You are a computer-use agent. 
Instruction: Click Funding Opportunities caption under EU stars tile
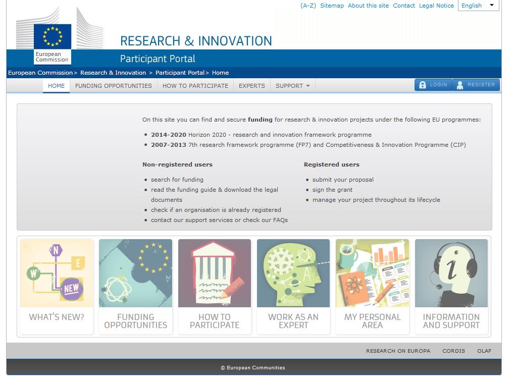[x=135, y=321]
